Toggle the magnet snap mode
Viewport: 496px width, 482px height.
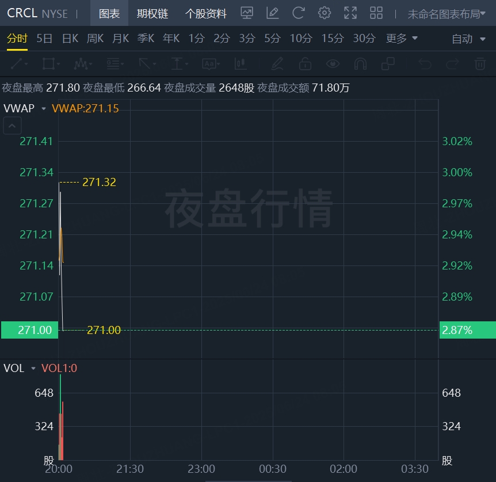(360, 64)
